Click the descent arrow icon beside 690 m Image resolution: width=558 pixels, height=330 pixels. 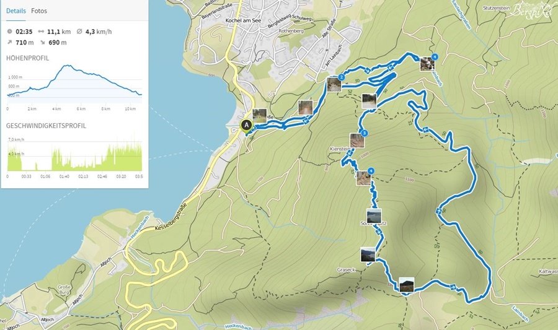[43, 42]
